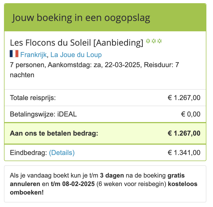The height and width of the screenshot is (207, 213).
Task: Open the Frankrijk country link
Action: [33, 55]
